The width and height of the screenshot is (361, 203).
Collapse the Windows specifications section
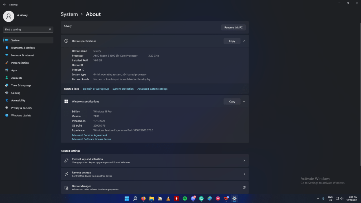coord(244,101)
